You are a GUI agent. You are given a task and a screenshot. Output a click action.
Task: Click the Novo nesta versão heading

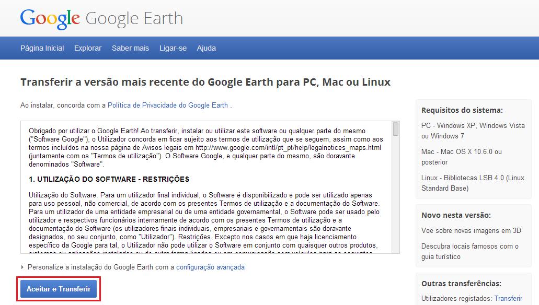[456, 215]
